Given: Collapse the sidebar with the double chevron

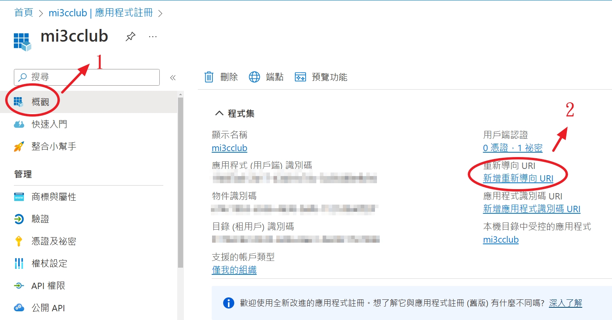Looking at the screenshot, I should pyautogui.click(x=173, y=78).
